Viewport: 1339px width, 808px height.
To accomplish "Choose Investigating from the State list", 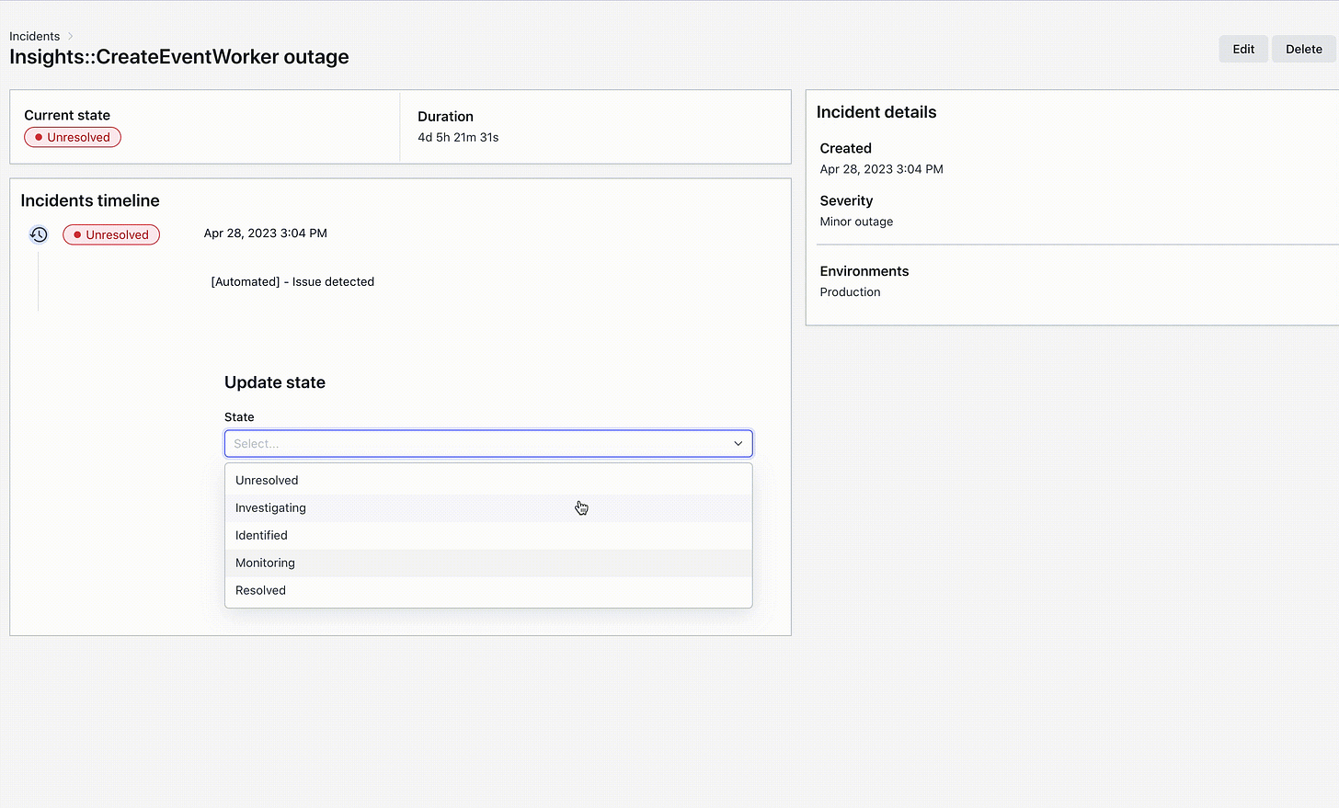I will pos(488,508).
